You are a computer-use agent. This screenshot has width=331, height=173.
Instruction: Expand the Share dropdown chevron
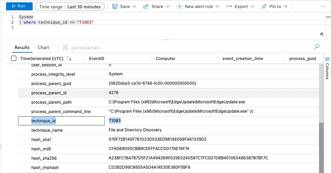coord(168,7)
